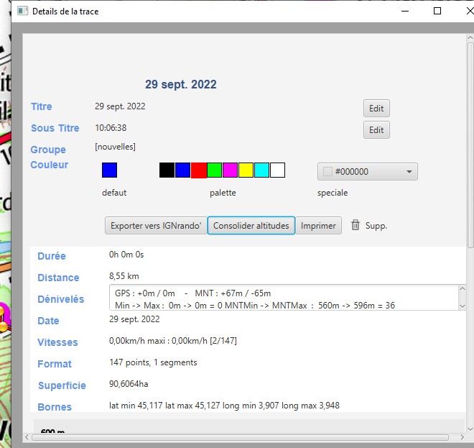Pick the black palette swatch
Image resolution: width=474 pixels, height=448 pixels.
click(x=167, y=170)
